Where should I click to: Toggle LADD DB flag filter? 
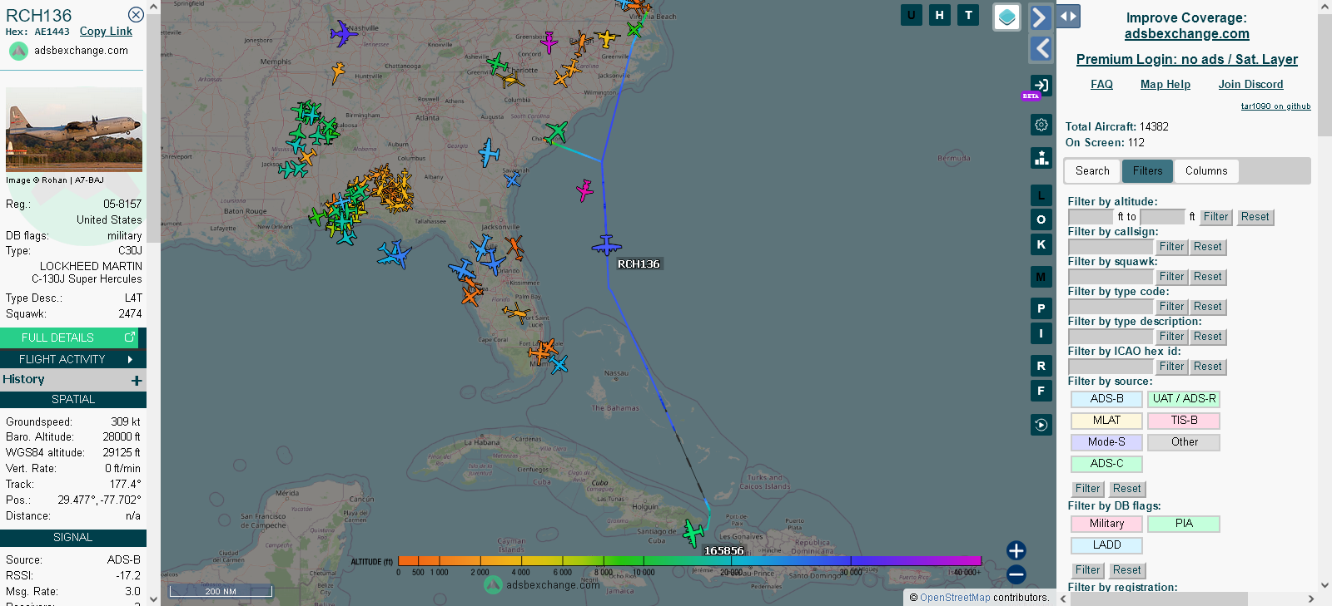pyautogui.click(x=1106, y=545)
